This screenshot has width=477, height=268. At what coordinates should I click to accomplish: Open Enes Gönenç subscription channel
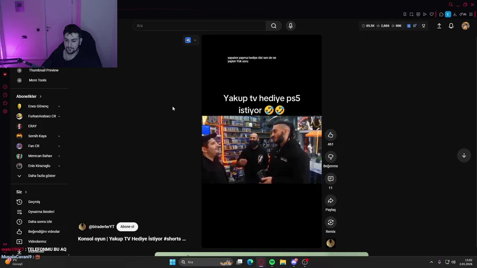pyautogui.click(x=39, y=106)
